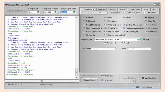Switch to the Coolsand/RDA tab
The width and height of the screenshot is (165, 92).
(88, 9)
